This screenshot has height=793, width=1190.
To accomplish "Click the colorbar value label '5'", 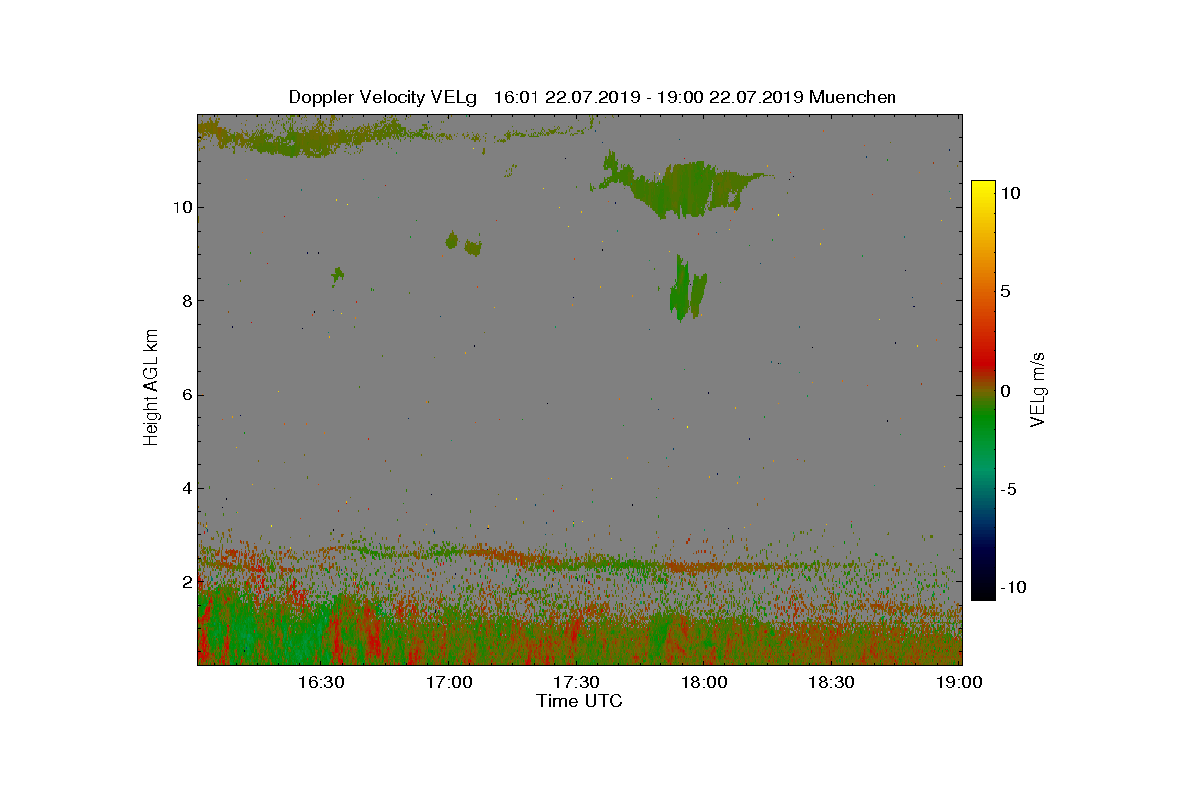I will pos(1004,292).
